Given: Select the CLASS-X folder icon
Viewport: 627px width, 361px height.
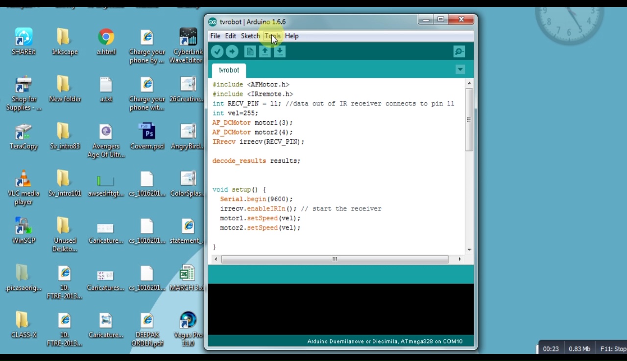Looking at the screenshot, I should [x=24, y=325].
